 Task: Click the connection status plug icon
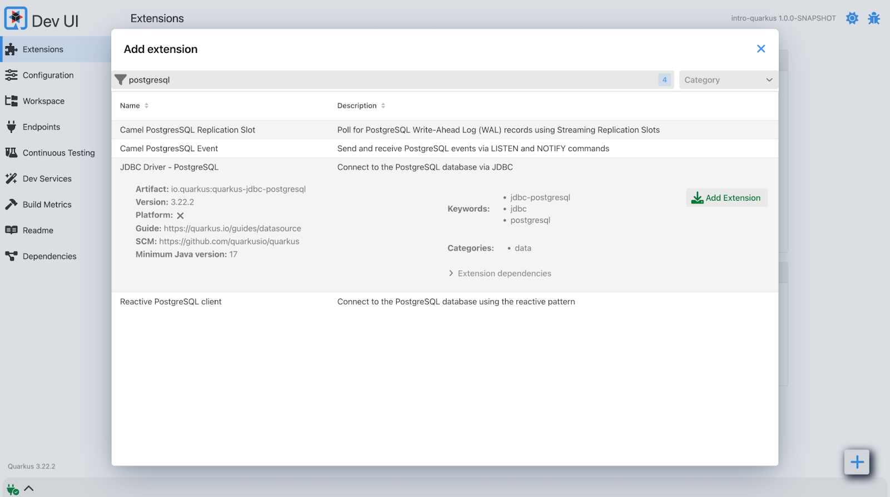[x=13, y=489]
